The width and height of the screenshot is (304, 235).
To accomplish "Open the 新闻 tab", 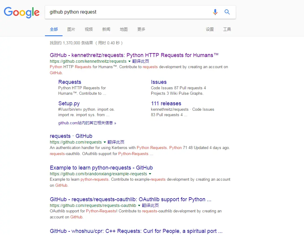I will coord(106,29).
